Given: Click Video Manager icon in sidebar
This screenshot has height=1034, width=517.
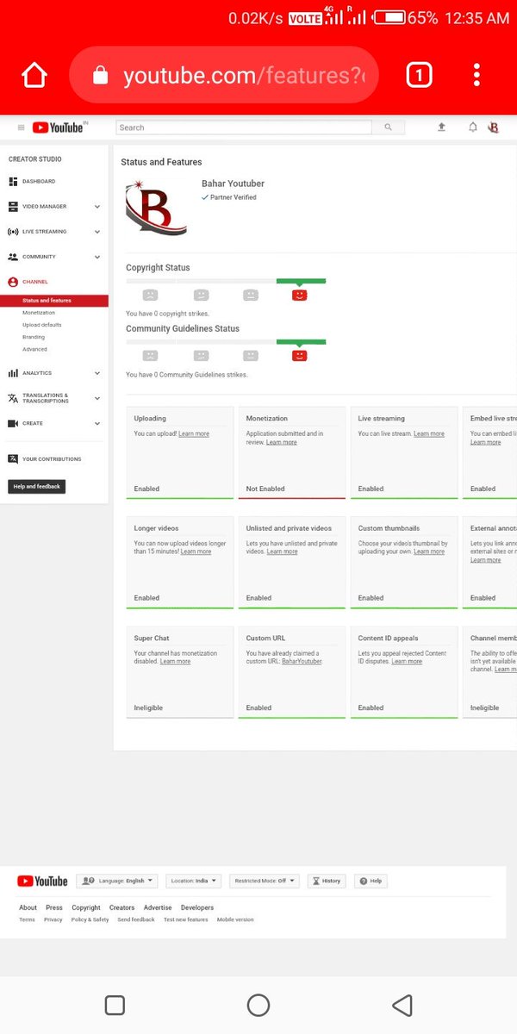Looking at the screenshot, I should [13, 207].
